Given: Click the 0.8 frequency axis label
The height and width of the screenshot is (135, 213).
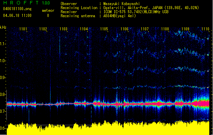Looking at the screenshot, I should [3, 94].
